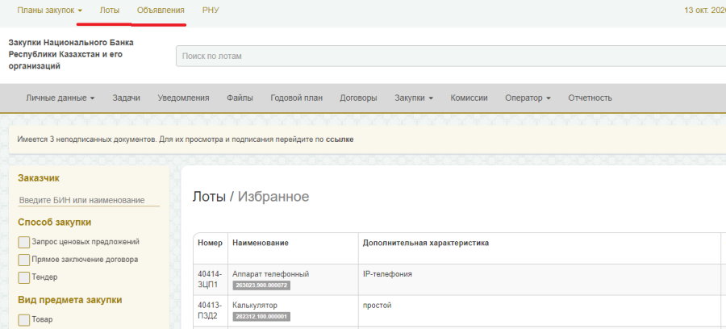Click the Заказчик БИН input field

(89, 200)
